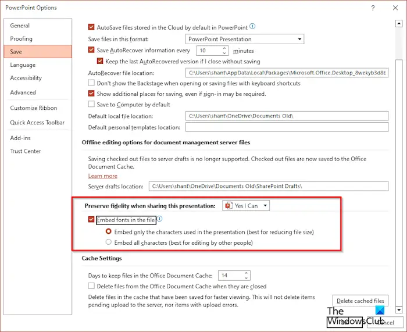The width and height of the screenshot is (407, 332).
Task: Open Customize Ribbon category
Action: tap(38, 108)
